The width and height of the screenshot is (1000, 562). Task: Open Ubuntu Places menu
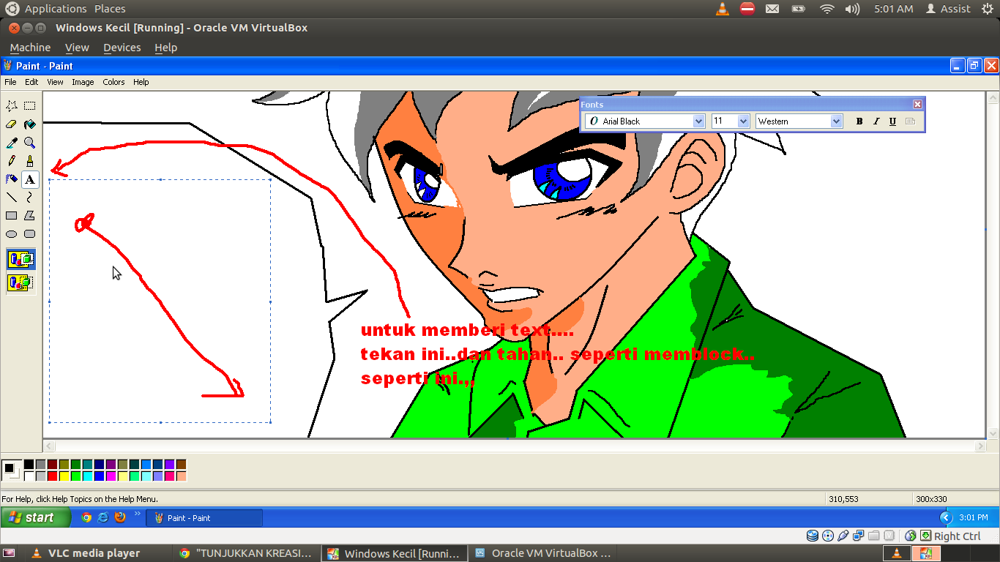pyautogui.click(x=110, y=9)
